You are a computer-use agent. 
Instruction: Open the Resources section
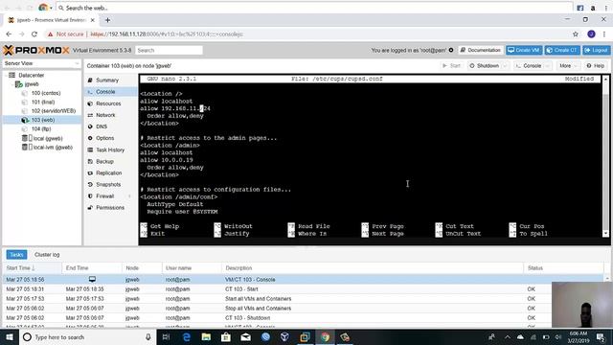point(108,103)
